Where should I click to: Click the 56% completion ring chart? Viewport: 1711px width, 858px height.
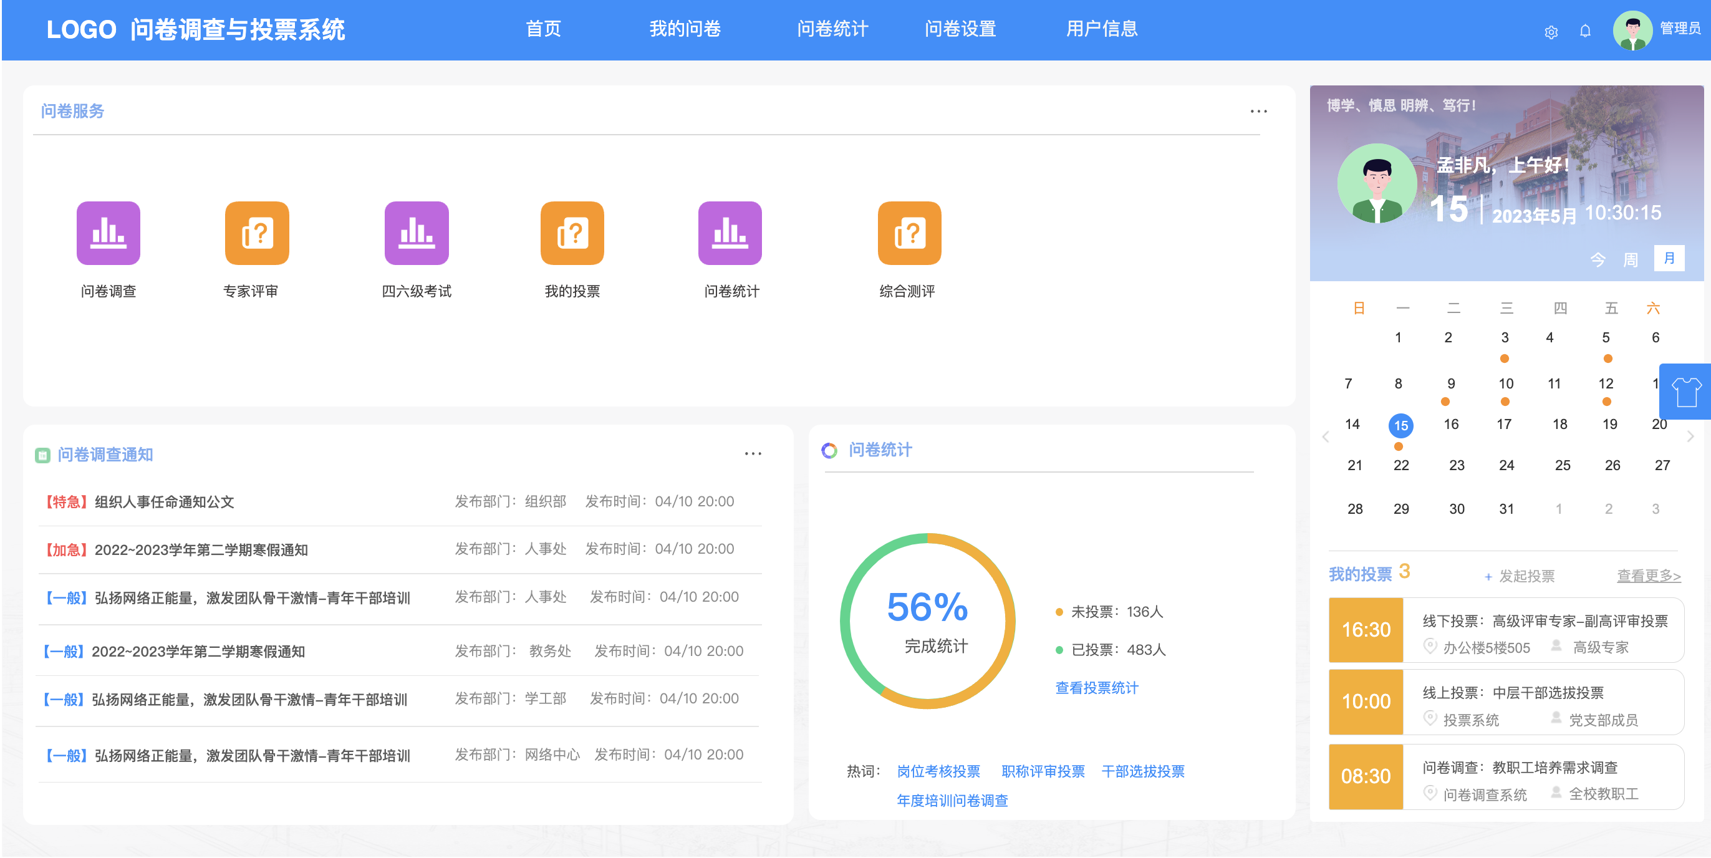click(x=927, y=620)
